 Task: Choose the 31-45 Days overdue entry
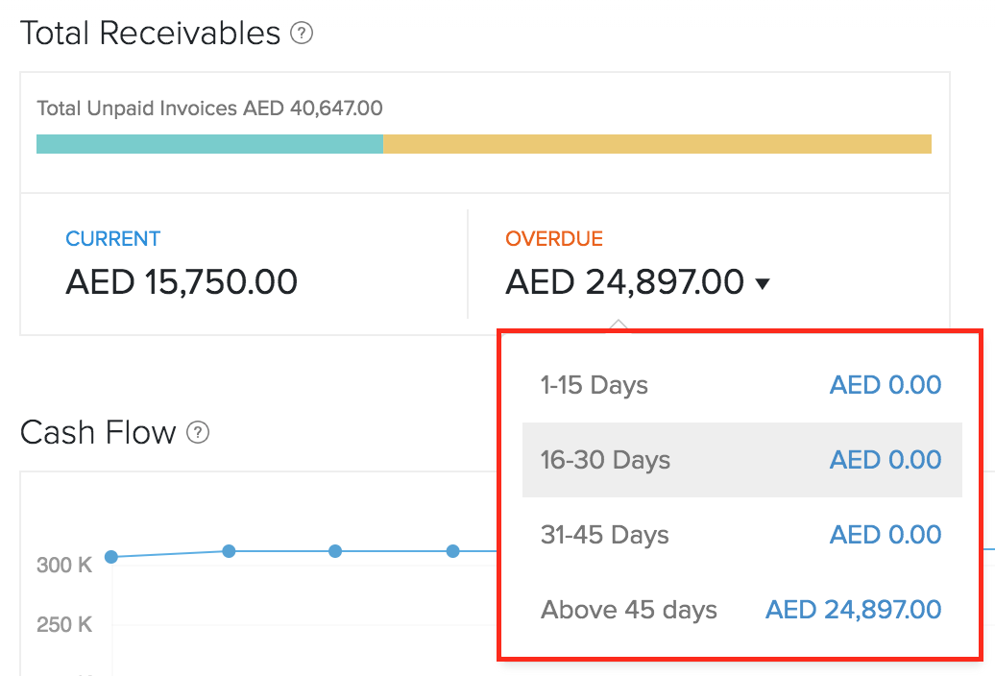[604, 535]
